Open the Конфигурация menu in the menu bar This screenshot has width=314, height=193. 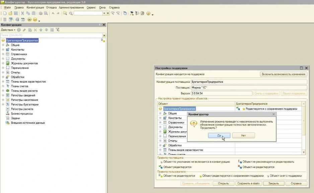[x=35, y=7]
